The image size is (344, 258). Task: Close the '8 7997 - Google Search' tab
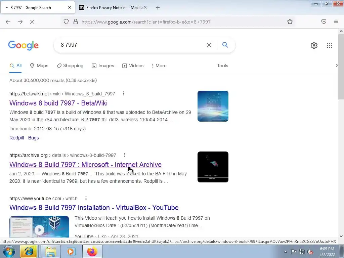click(x=70, y=7)
